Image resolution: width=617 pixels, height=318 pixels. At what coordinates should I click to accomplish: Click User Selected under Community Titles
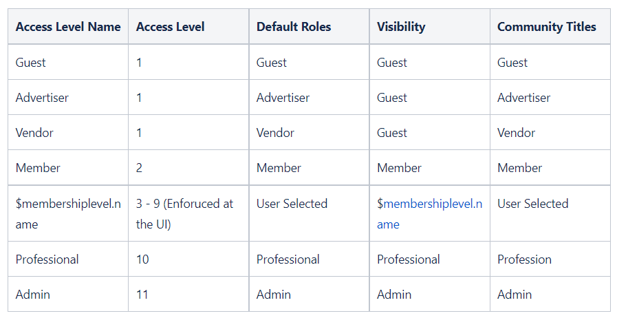click(533, 204)
